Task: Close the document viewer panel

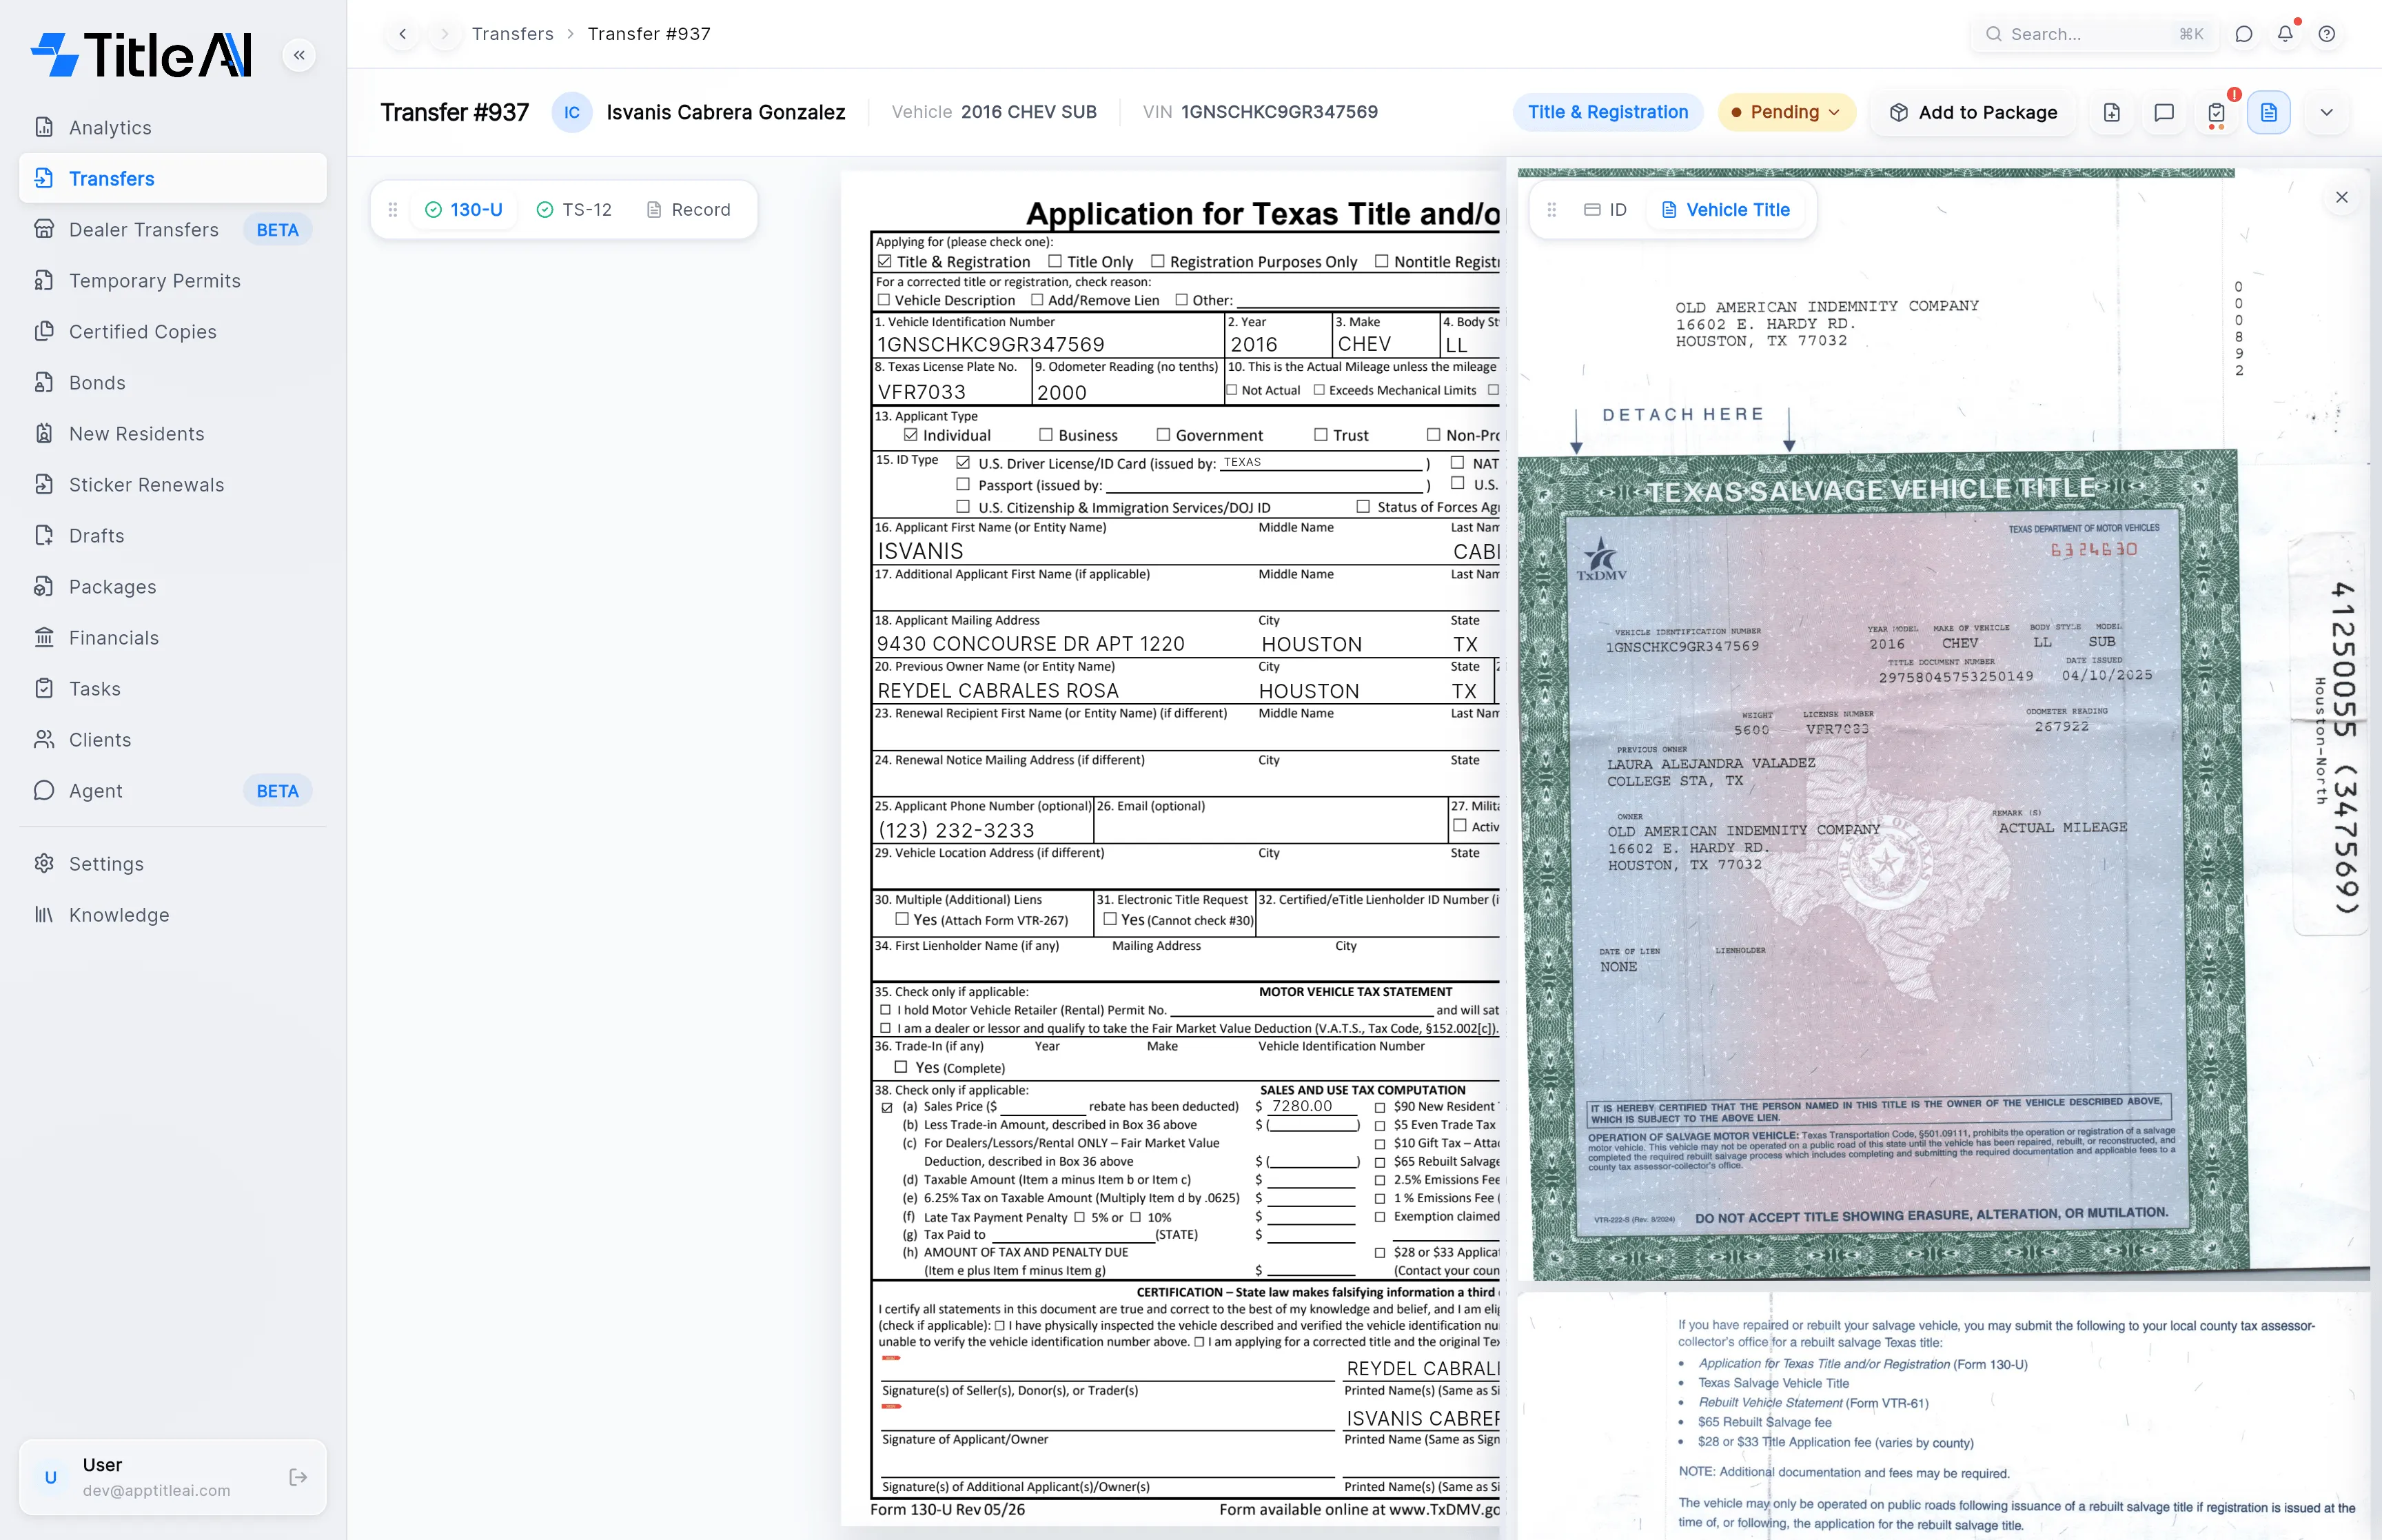Action: pos(2341,197)
